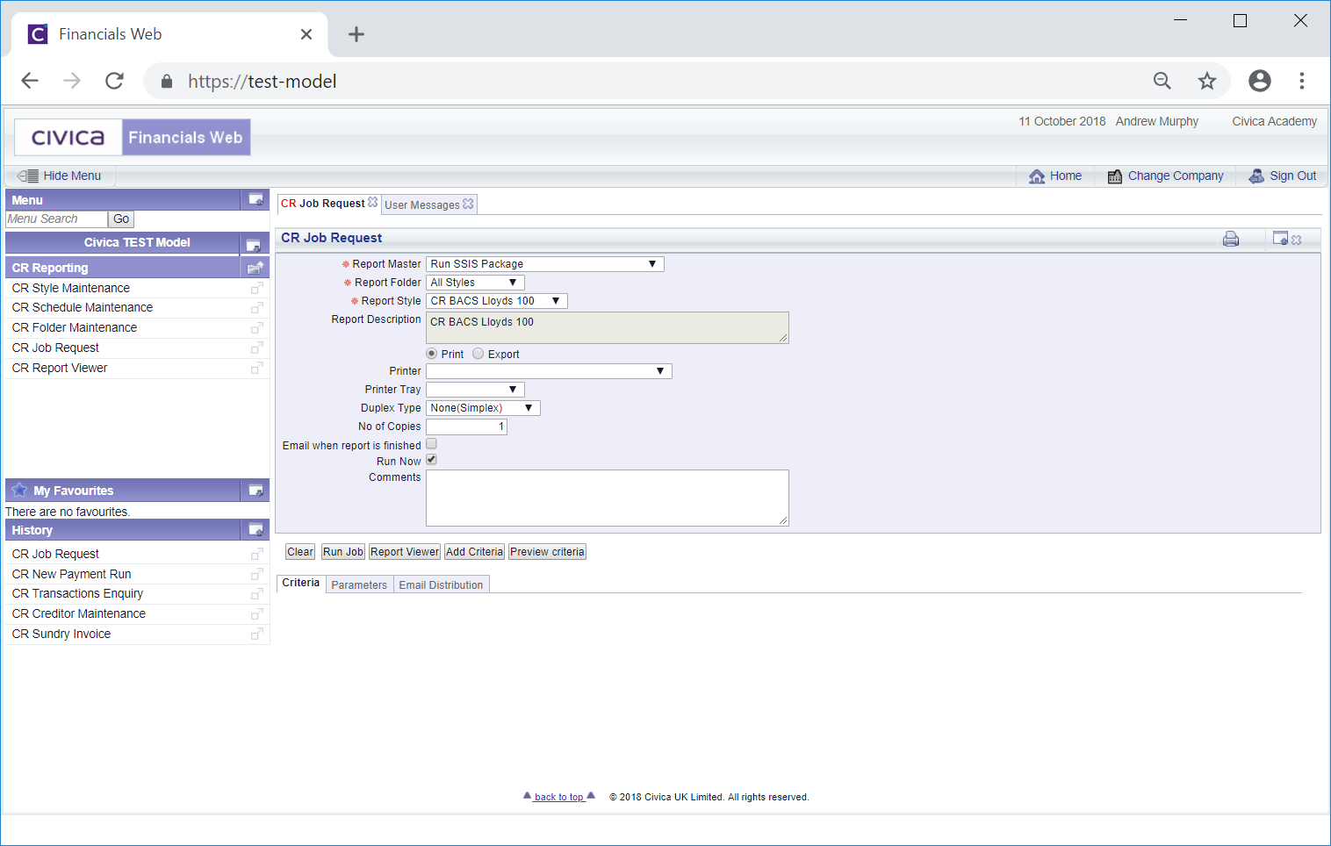Image resolution: width=1331 pixels, height=846 pixels.
Task: Select the Email Distribution tab
Action: pos(441,584)
